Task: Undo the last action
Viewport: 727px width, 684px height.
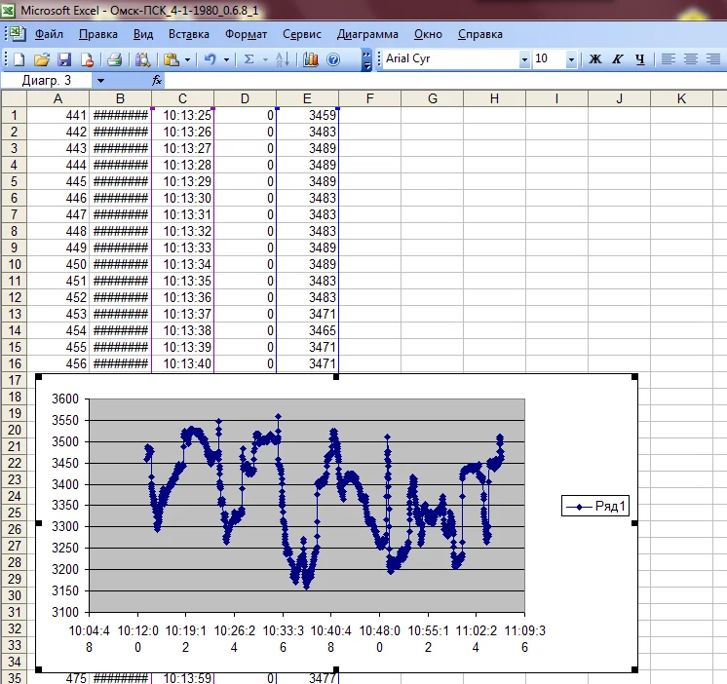Action: point(210,59)
